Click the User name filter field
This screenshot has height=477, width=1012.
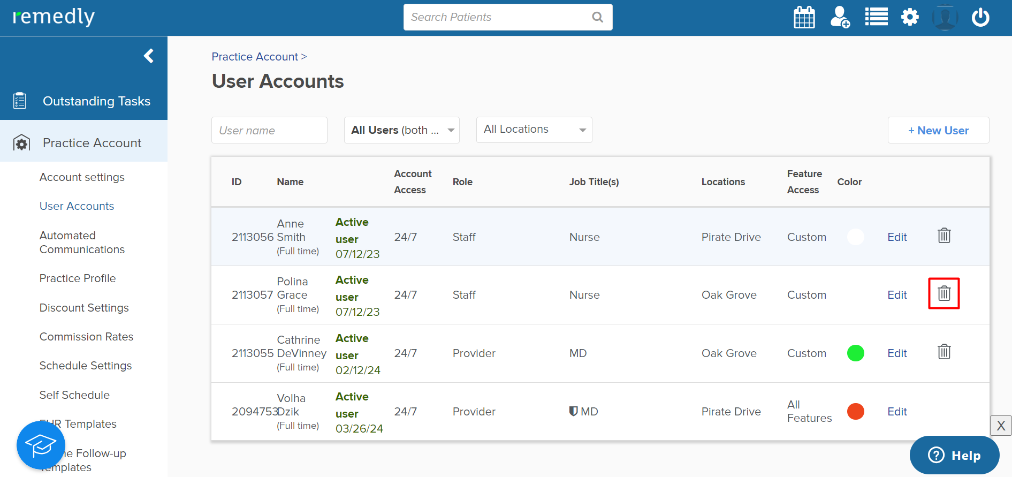[x=269, y=130]
